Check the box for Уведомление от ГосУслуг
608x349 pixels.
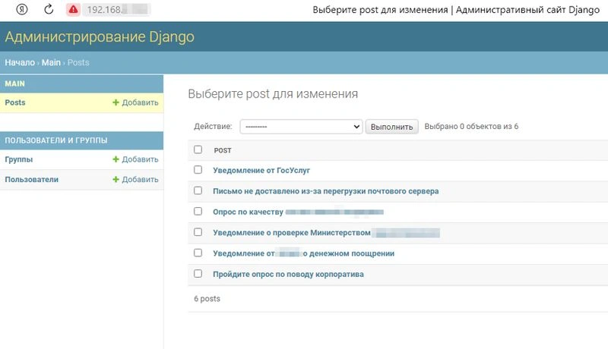pos(198,169)
